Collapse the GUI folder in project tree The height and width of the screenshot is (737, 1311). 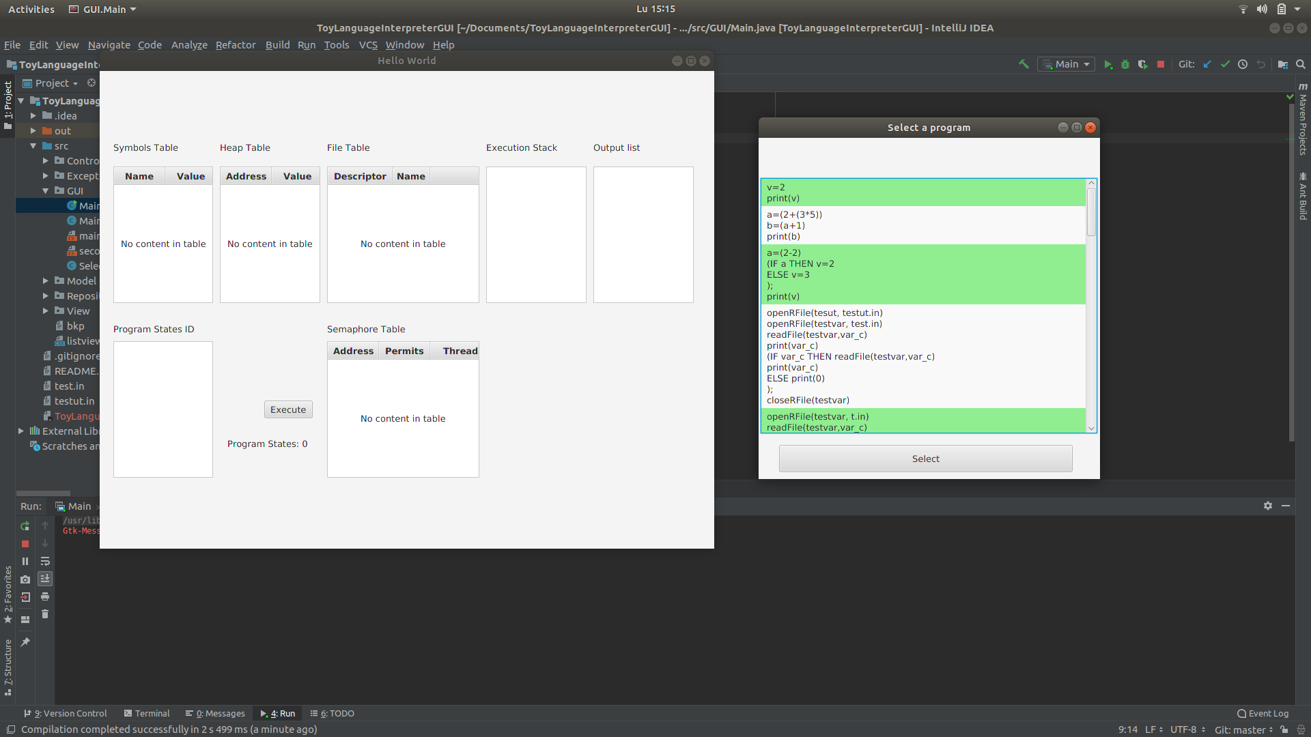[x=46, y=191]
